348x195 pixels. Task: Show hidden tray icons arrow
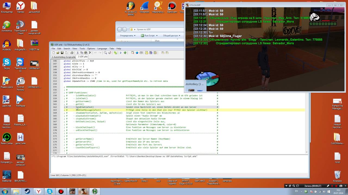pos(302,191)
